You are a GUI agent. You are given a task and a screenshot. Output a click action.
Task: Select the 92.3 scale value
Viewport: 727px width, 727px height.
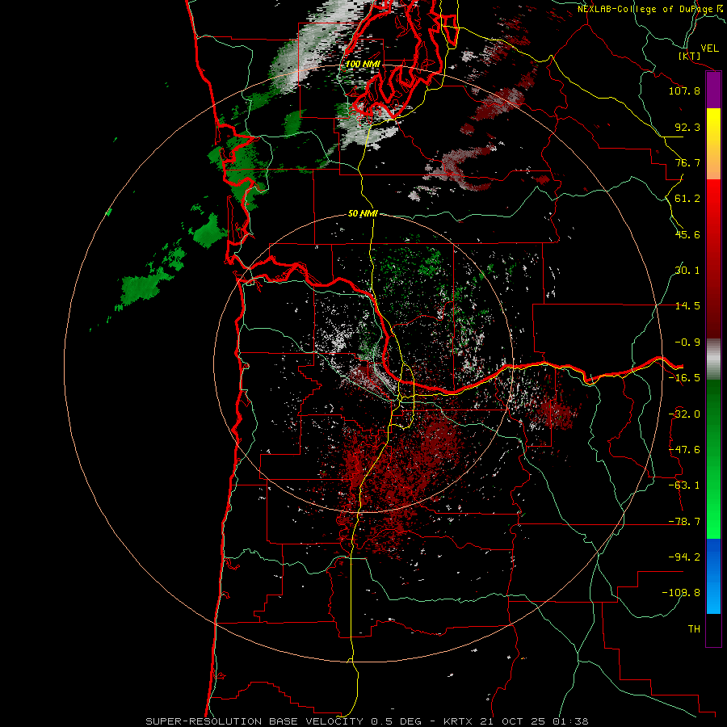point(687,127)
